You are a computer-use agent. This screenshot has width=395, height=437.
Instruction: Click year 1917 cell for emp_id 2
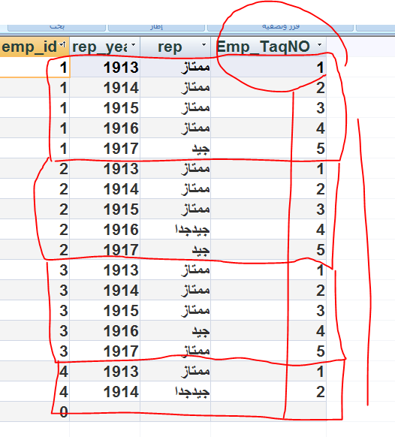tap(105, 250)
